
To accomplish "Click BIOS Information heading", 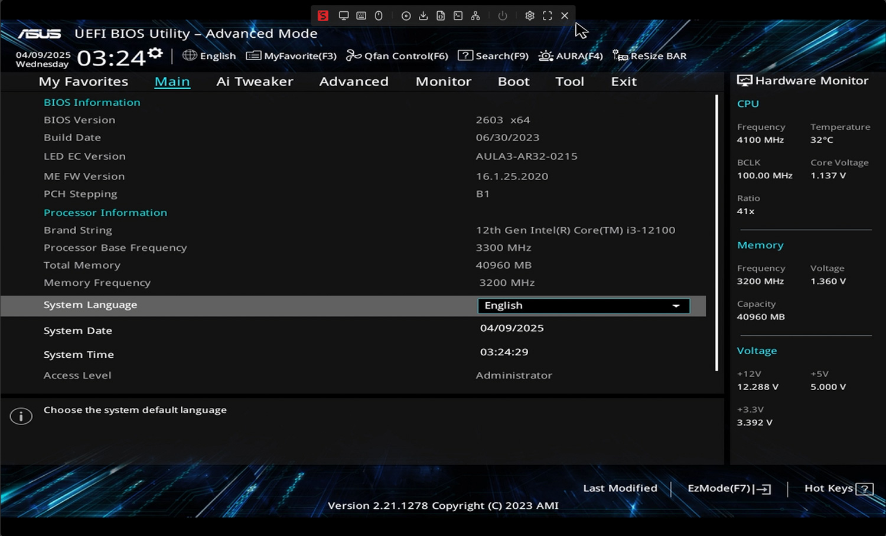I will coord(92,102).
